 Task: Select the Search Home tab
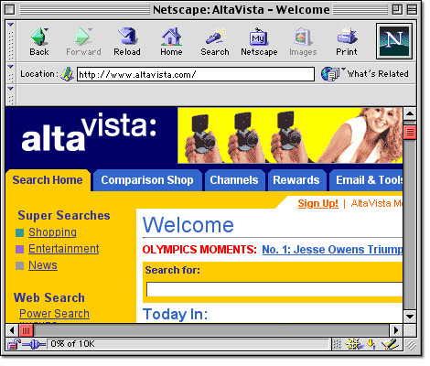(48, 180)
